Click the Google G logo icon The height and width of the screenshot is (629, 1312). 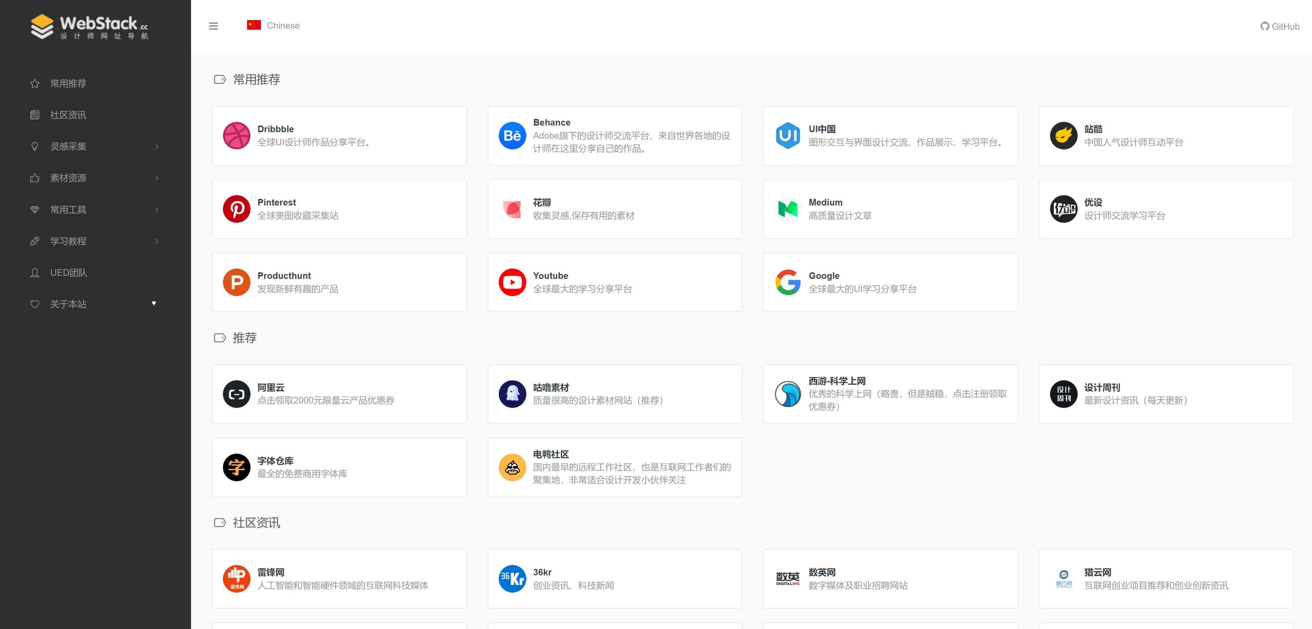(787, 282)
